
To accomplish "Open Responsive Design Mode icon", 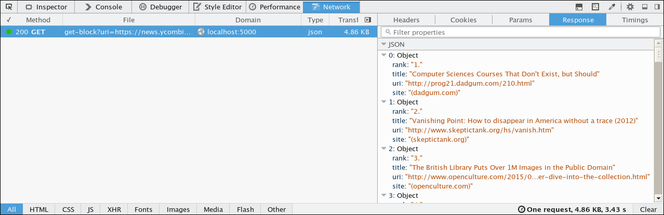I will point(595,7).
